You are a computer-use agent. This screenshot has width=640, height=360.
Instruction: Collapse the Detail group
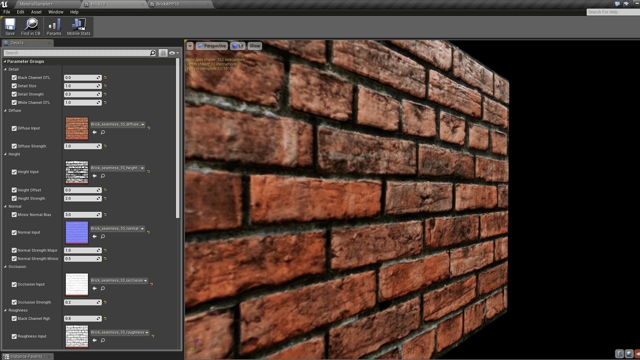5,69
